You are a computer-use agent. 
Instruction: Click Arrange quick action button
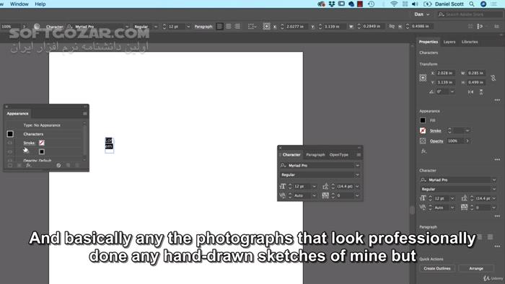coord(476,268)
